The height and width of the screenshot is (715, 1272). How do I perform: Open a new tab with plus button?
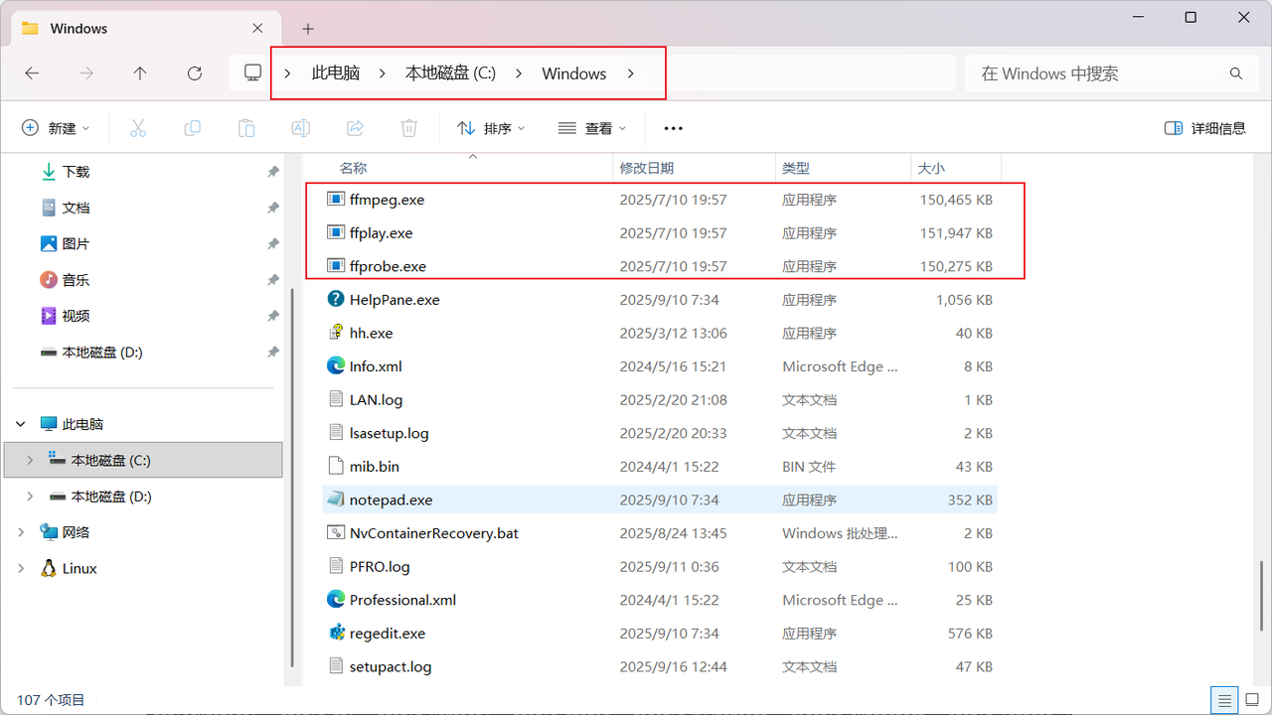tap(308, 29)
